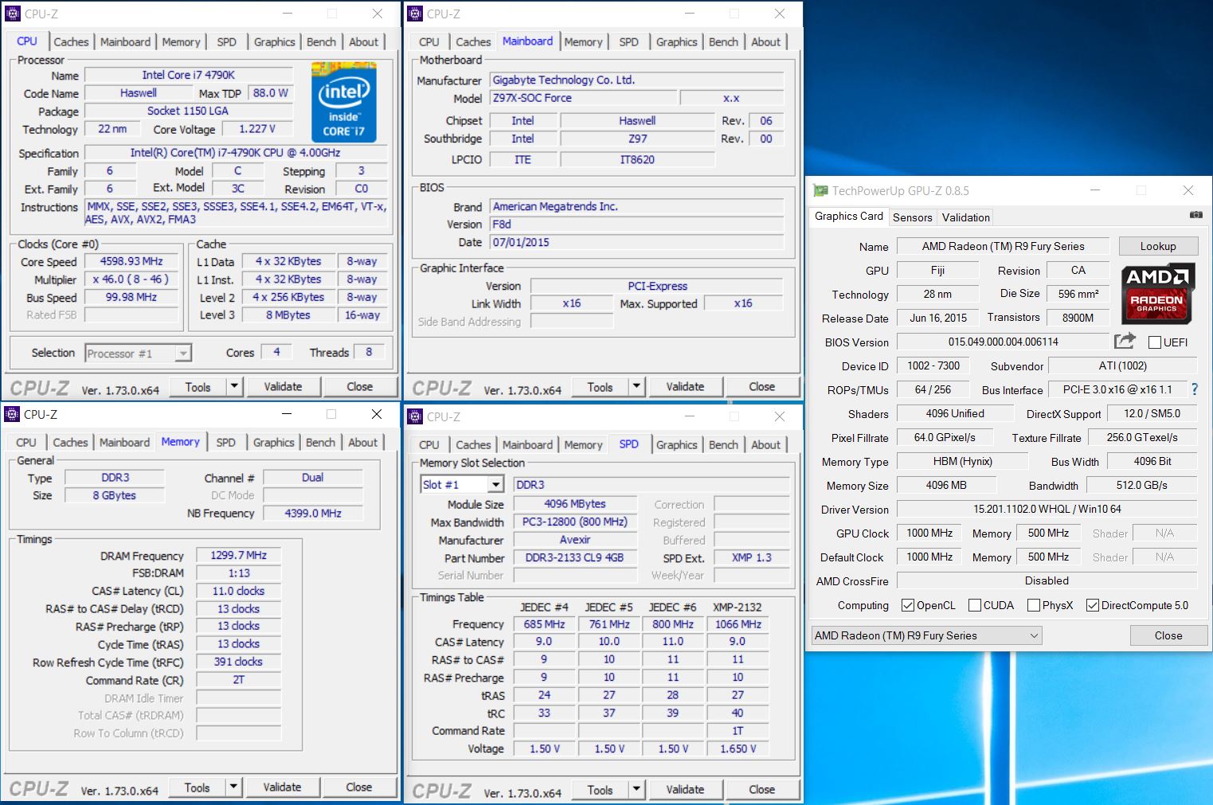Open the AMD Radeon R9 Fury Series GPU selector dropdown
The height and width of the screenshot is (805, 1213).
tap(926, 635)
